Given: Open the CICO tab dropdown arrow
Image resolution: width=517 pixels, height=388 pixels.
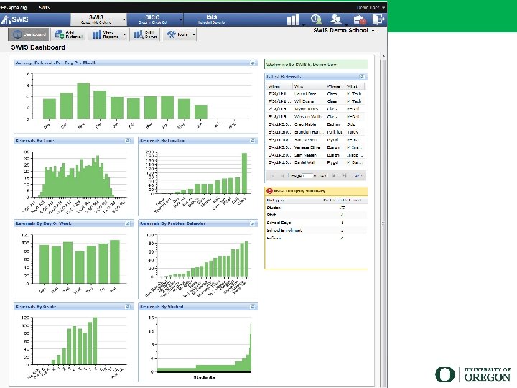Looking at the screenshot, I should coord(181,20).
